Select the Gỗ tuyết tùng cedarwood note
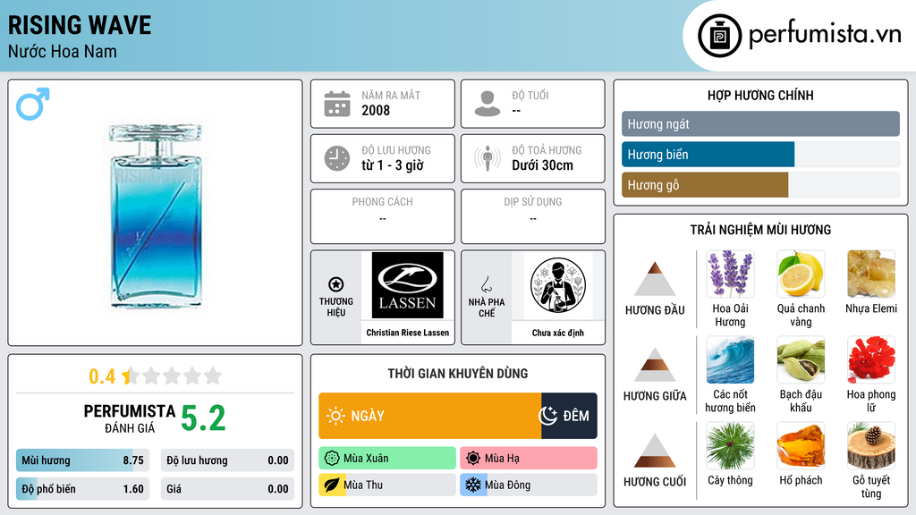This screenshot has height=515, width=916. [x=871, y=446]
